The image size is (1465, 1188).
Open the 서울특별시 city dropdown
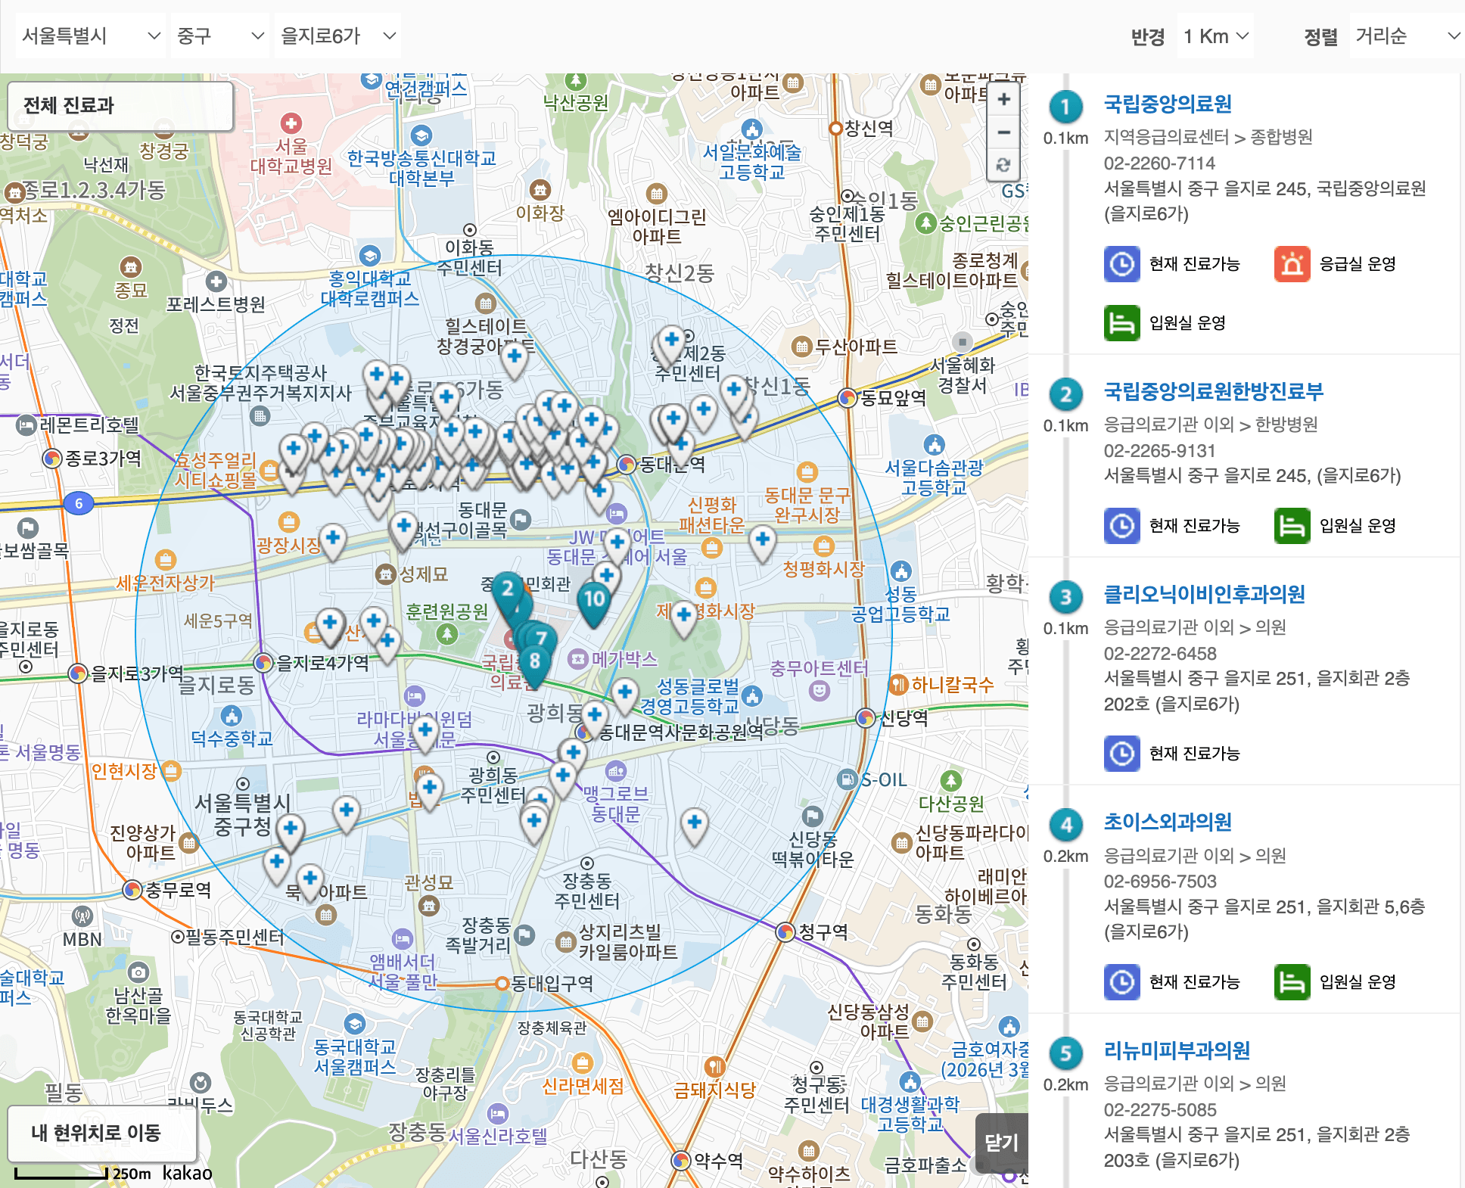(90, 36)
